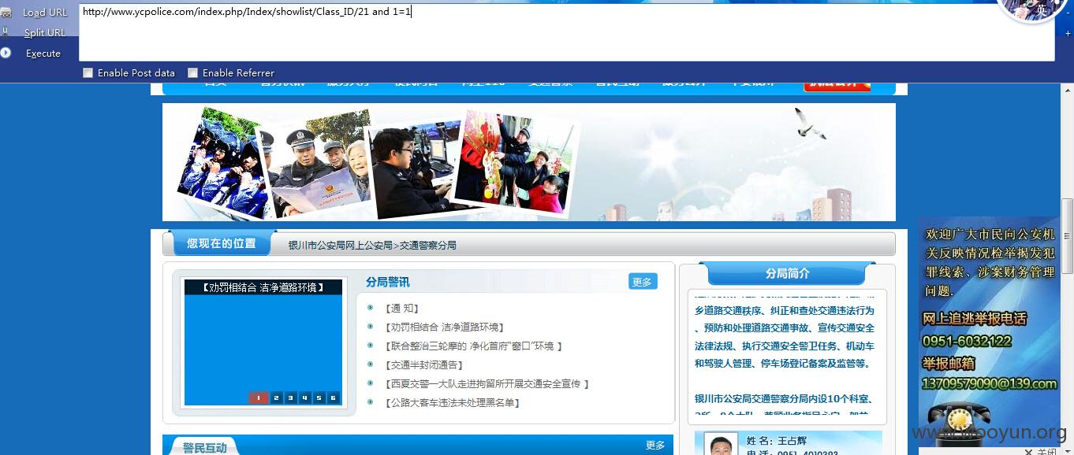
Task: Select slide 3 in the news slideshow
Action: point(291,398)
